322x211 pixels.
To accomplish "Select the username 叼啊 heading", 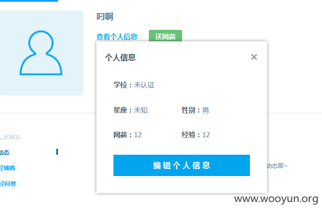I will [x=105, y=17].
